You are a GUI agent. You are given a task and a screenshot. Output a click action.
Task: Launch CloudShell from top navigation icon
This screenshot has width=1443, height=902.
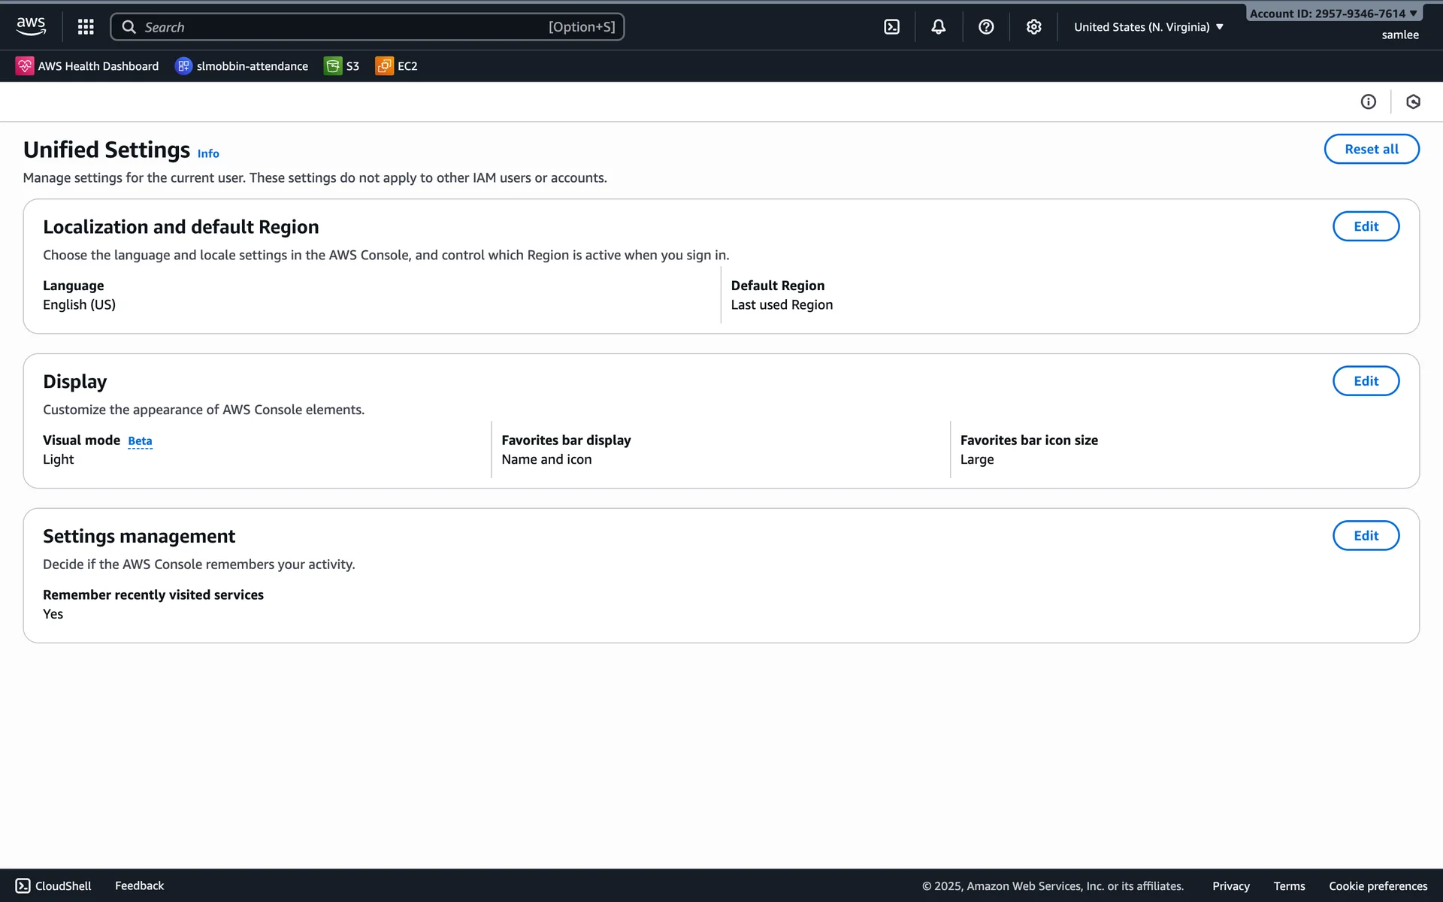[891, 27]
